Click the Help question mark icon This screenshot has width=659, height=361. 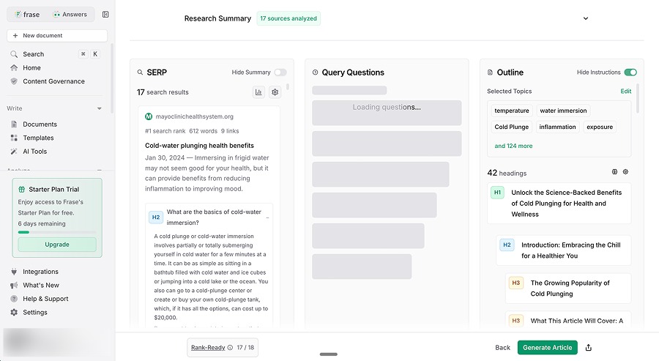coord(14,299)
